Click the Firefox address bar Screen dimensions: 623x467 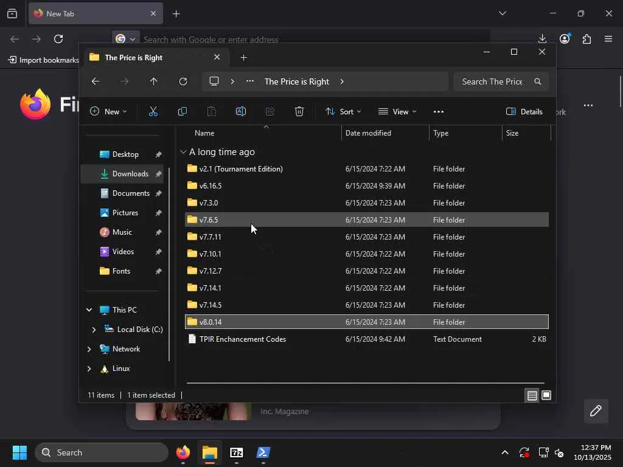pyautogui.click(x=314, y=40)
